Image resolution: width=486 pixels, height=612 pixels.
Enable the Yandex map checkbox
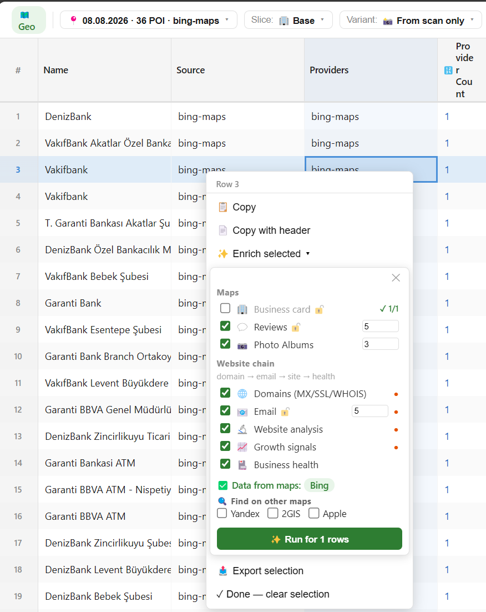tap(222, 513)
